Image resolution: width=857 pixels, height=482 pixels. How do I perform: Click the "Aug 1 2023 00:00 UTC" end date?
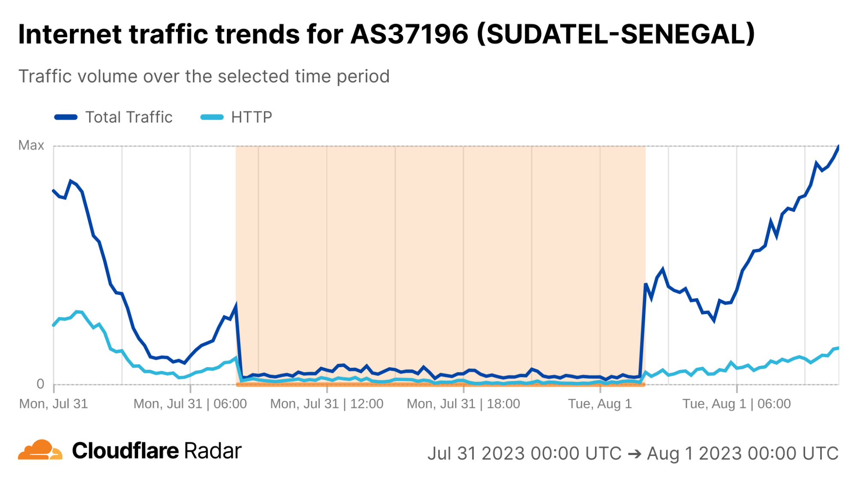(743, 454)
